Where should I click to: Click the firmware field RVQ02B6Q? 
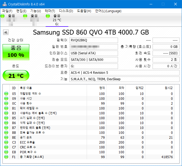[94, 40]
